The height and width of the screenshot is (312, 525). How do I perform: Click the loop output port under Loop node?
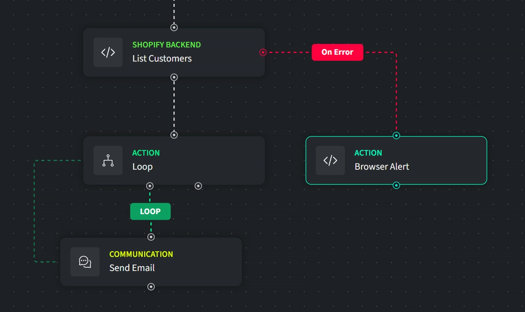(150, 186)
